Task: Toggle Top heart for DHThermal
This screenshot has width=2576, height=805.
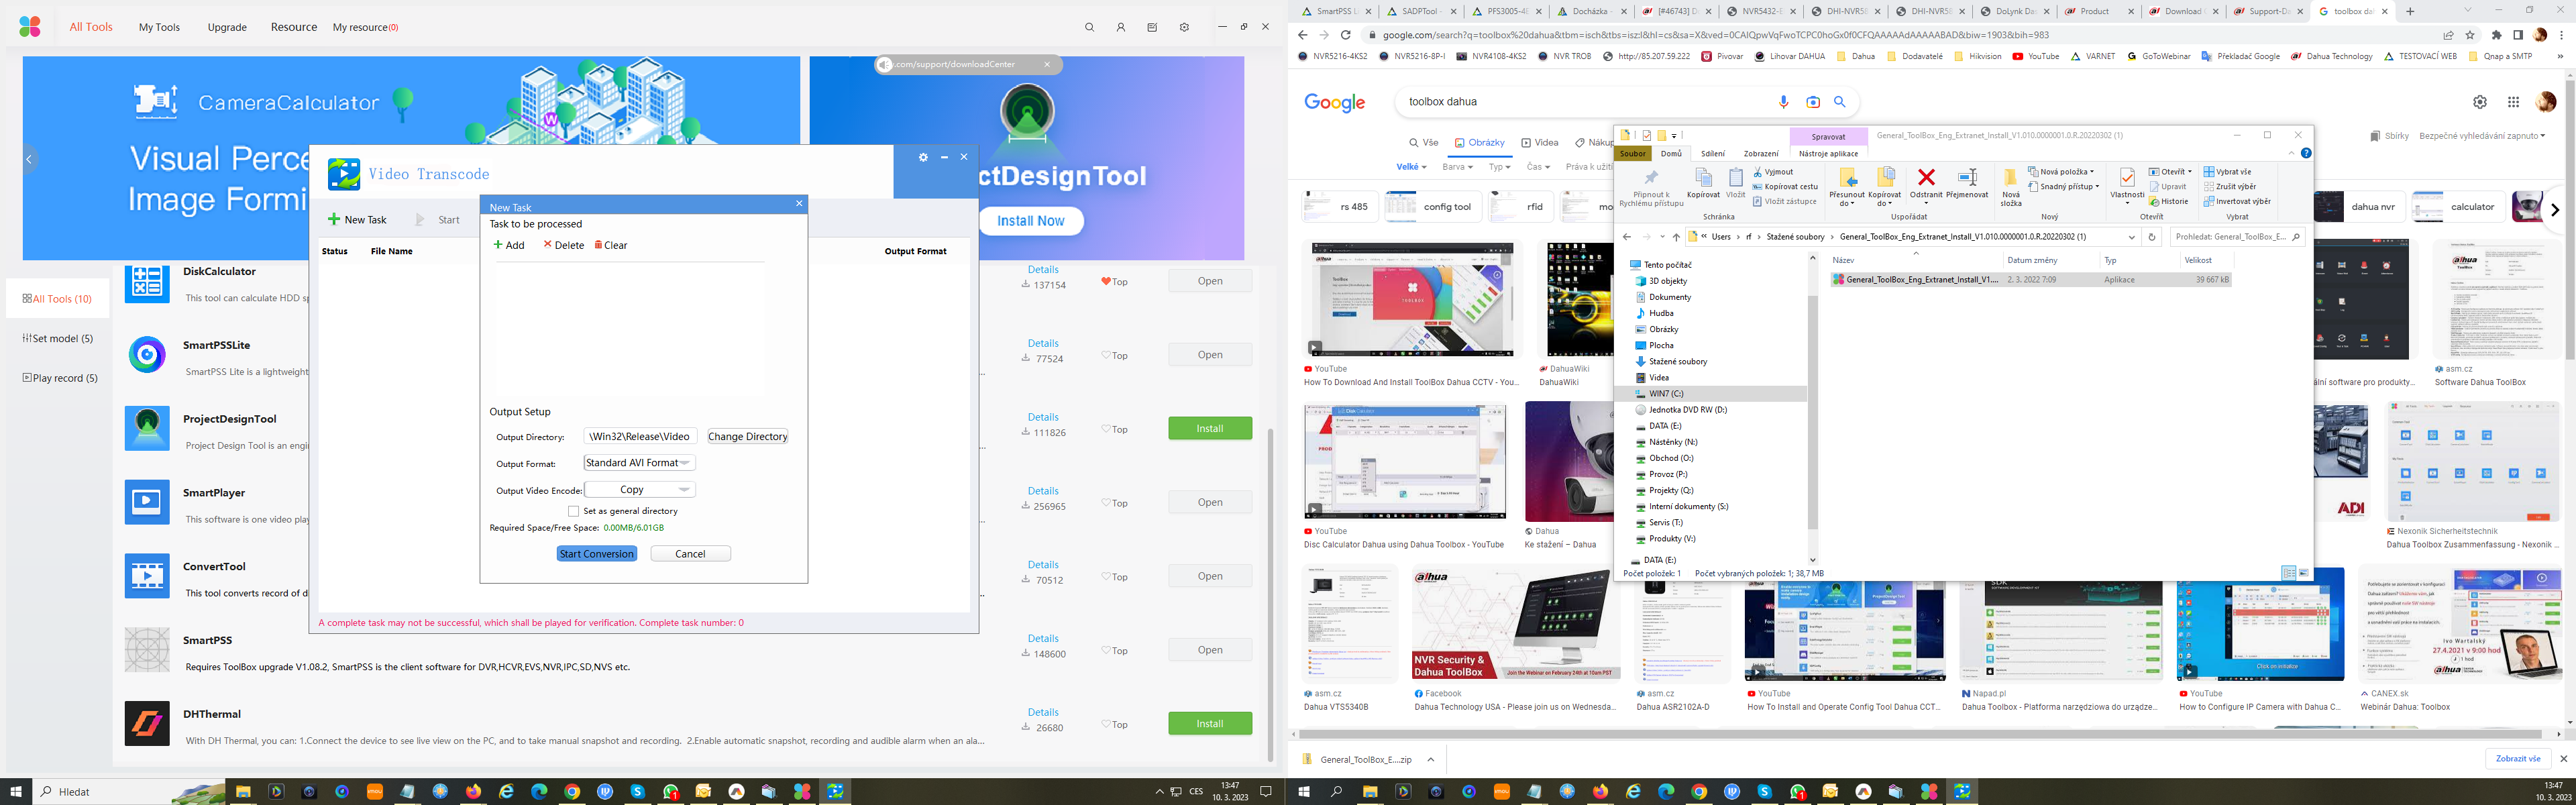Action: 1106,725
